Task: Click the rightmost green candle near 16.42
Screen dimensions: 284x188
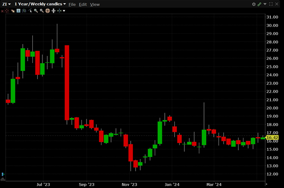Action: point(263,139)
